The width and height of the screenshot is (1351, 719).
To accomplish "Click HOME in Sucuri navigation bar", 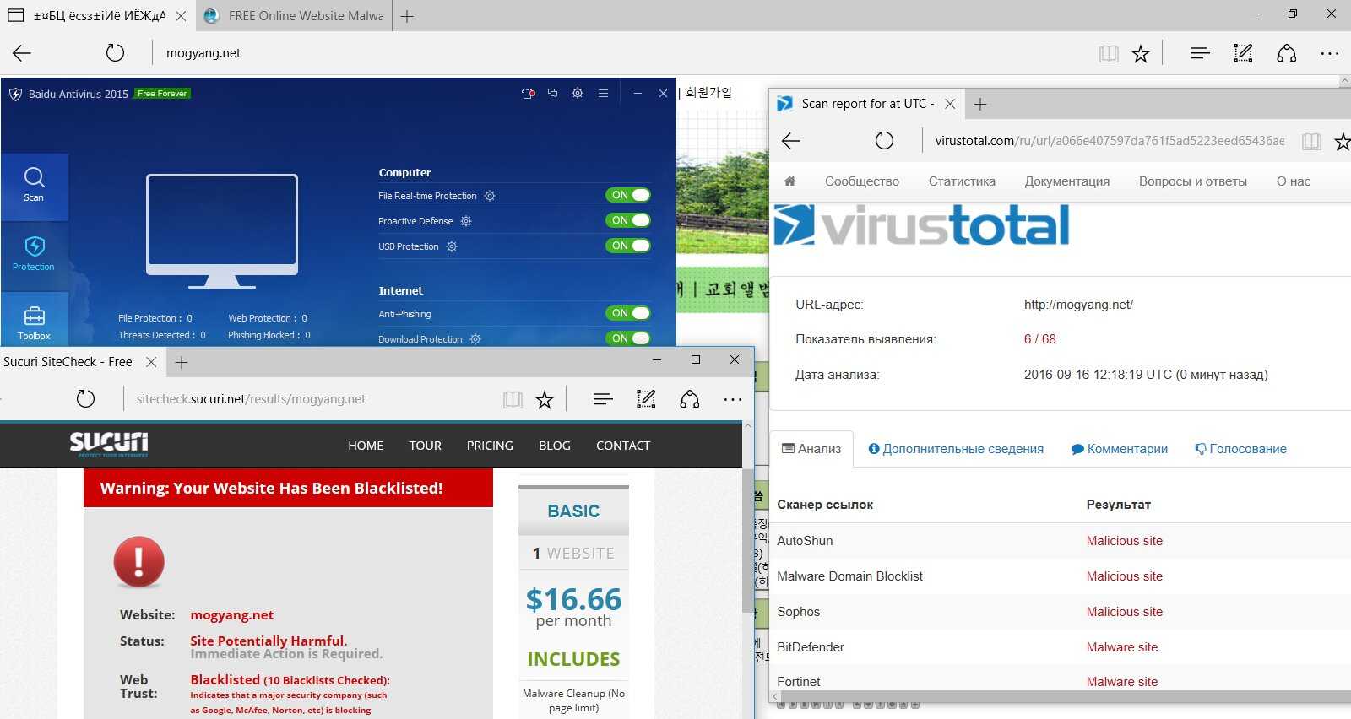I will pos(366,446).
